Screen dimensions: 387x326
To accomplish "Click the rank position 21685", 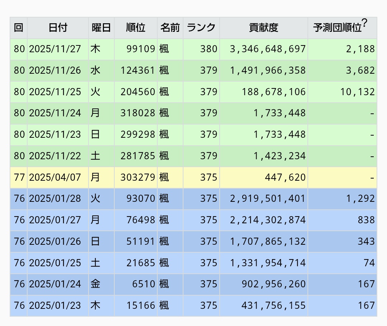I will 141,263.
